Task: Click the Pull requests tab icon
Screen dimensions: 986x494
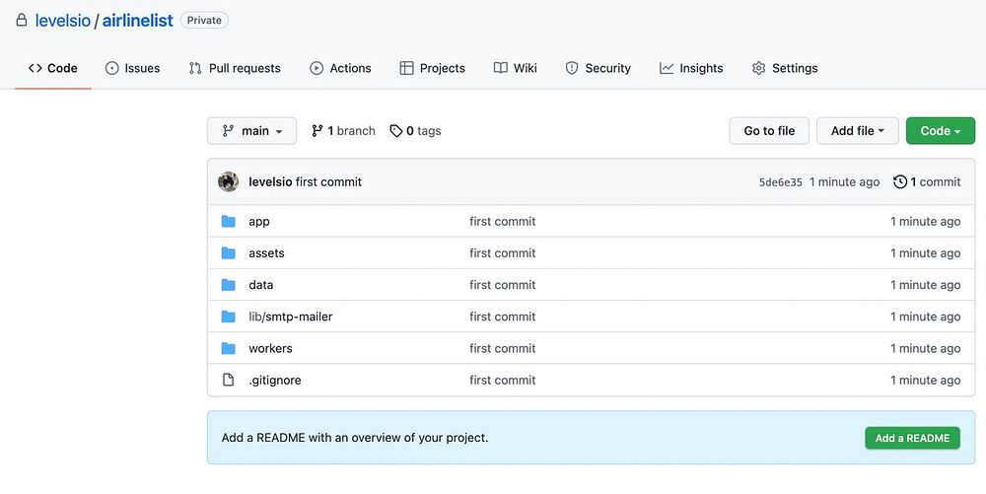Action: [195, 68]
